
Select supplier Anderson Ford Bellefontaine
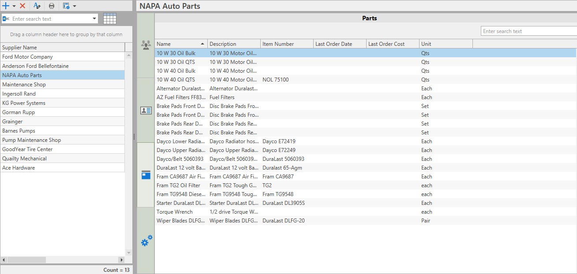click(x=63, y=66)
